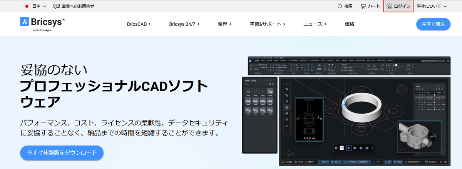Click the 3D valve model preview thumbnail

pos(420,137)
